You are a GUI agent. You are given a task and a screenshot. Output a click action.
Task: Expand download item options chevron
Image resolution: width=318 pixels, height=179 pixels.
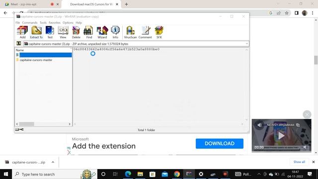pos(53,162)
